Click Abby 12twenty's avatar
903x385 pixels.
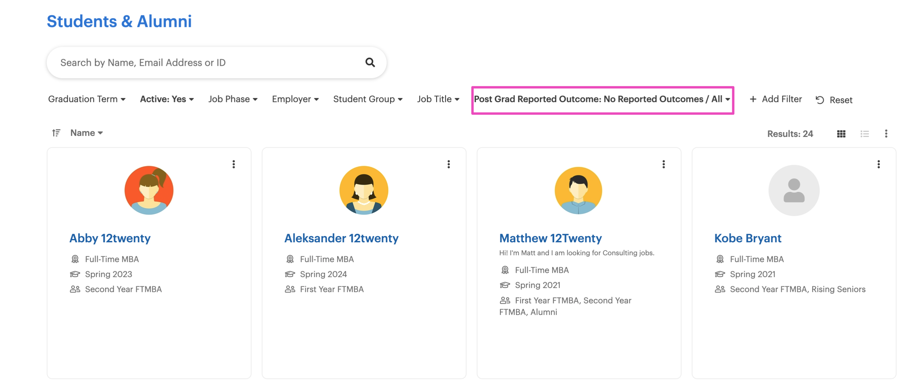click(x=149, y=190)
